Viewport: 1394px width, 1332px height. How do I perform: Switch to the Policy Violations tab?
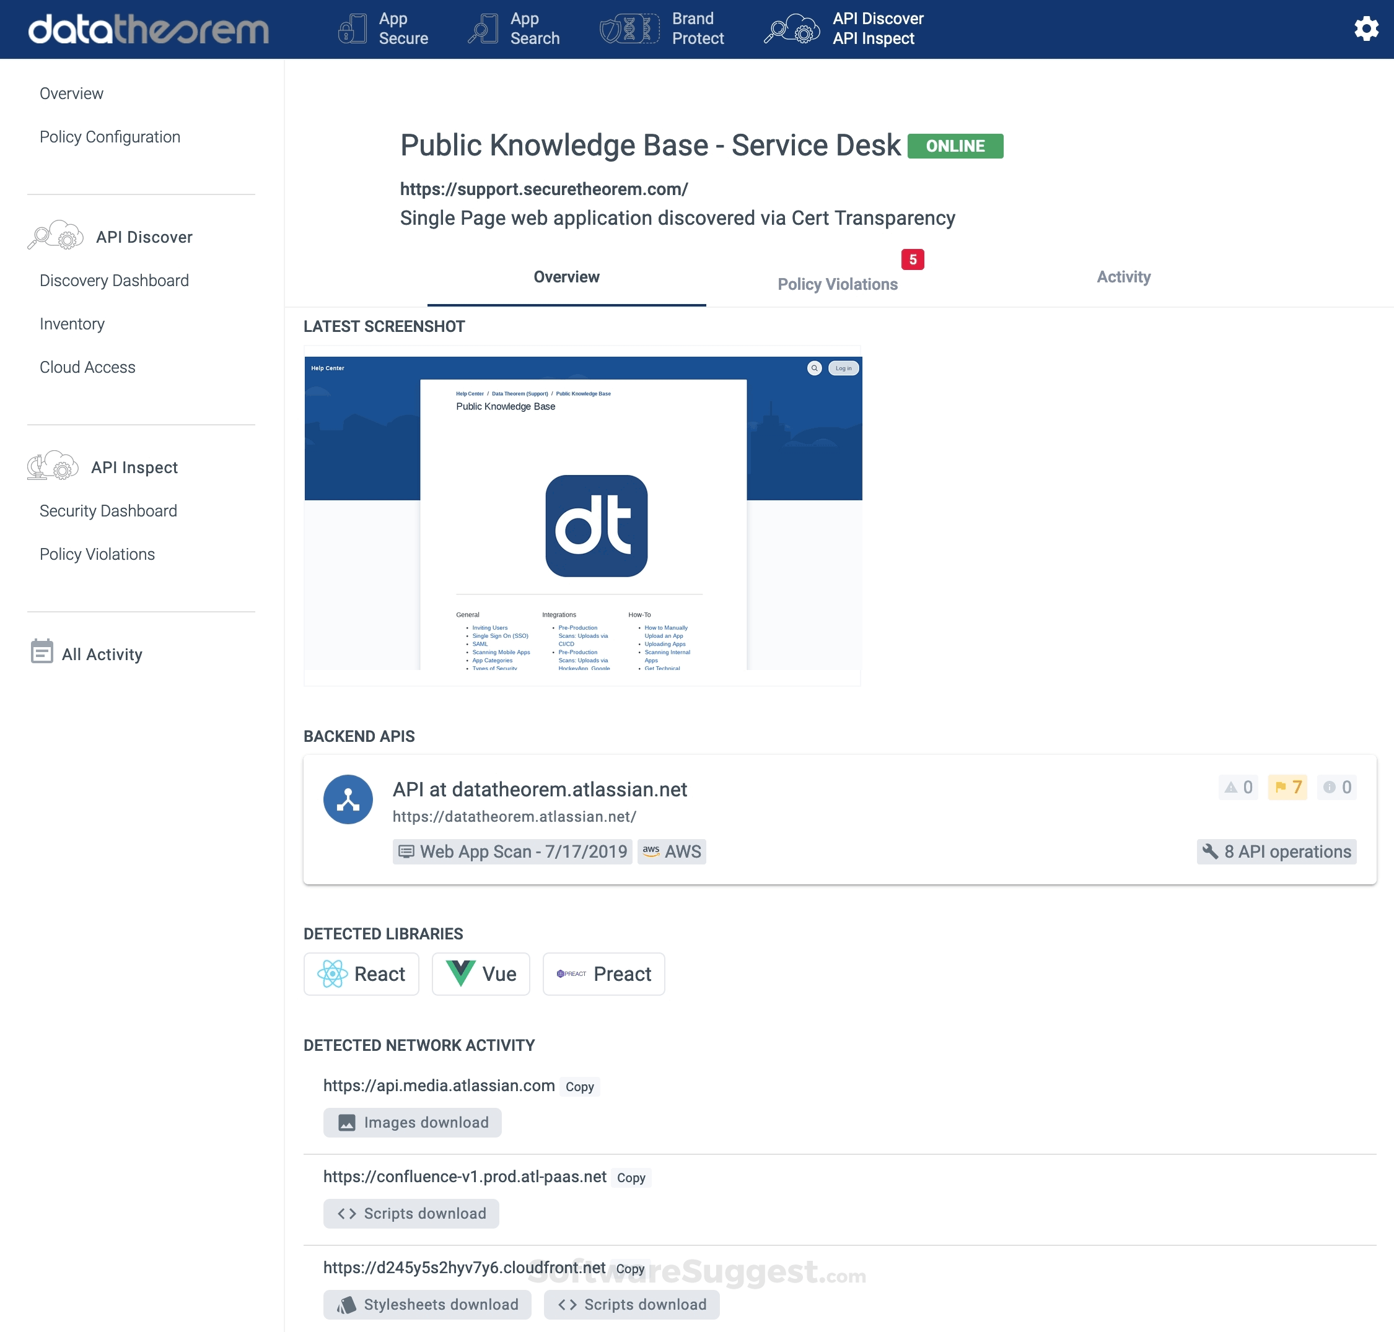click(838, 283)
